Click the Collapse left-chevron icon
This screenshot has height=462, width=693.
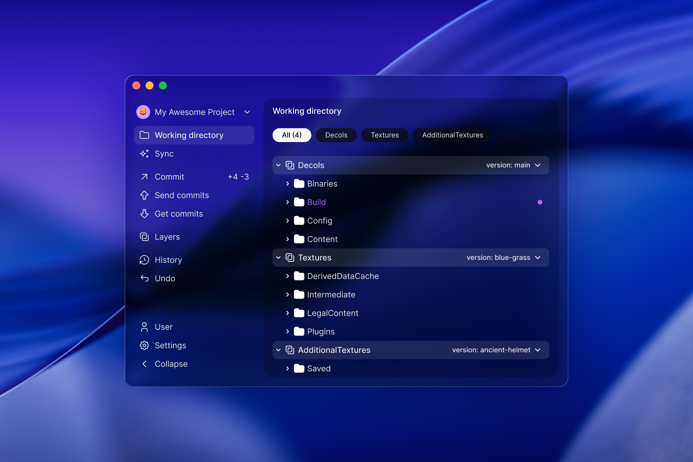tap(144, 364)
